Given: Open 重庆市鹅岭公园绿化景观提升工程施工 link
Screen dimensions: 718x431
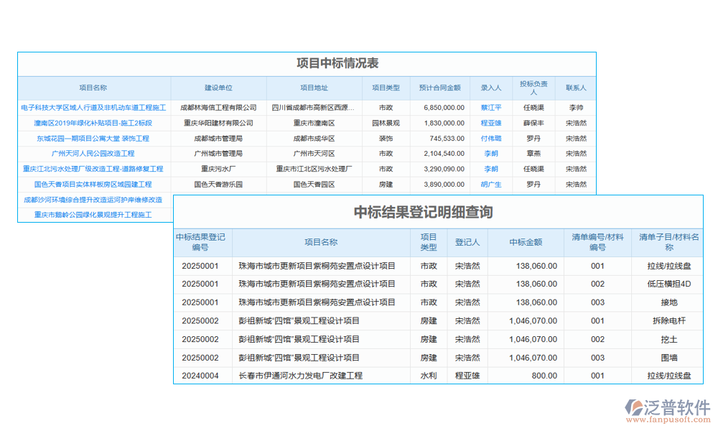Looking at the screenshot, I should click(93, 215).
